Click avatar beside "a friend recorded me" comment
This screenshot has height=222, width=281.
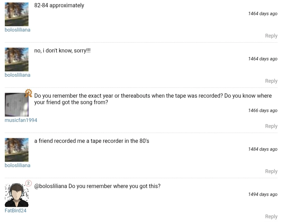click(17, 150)
